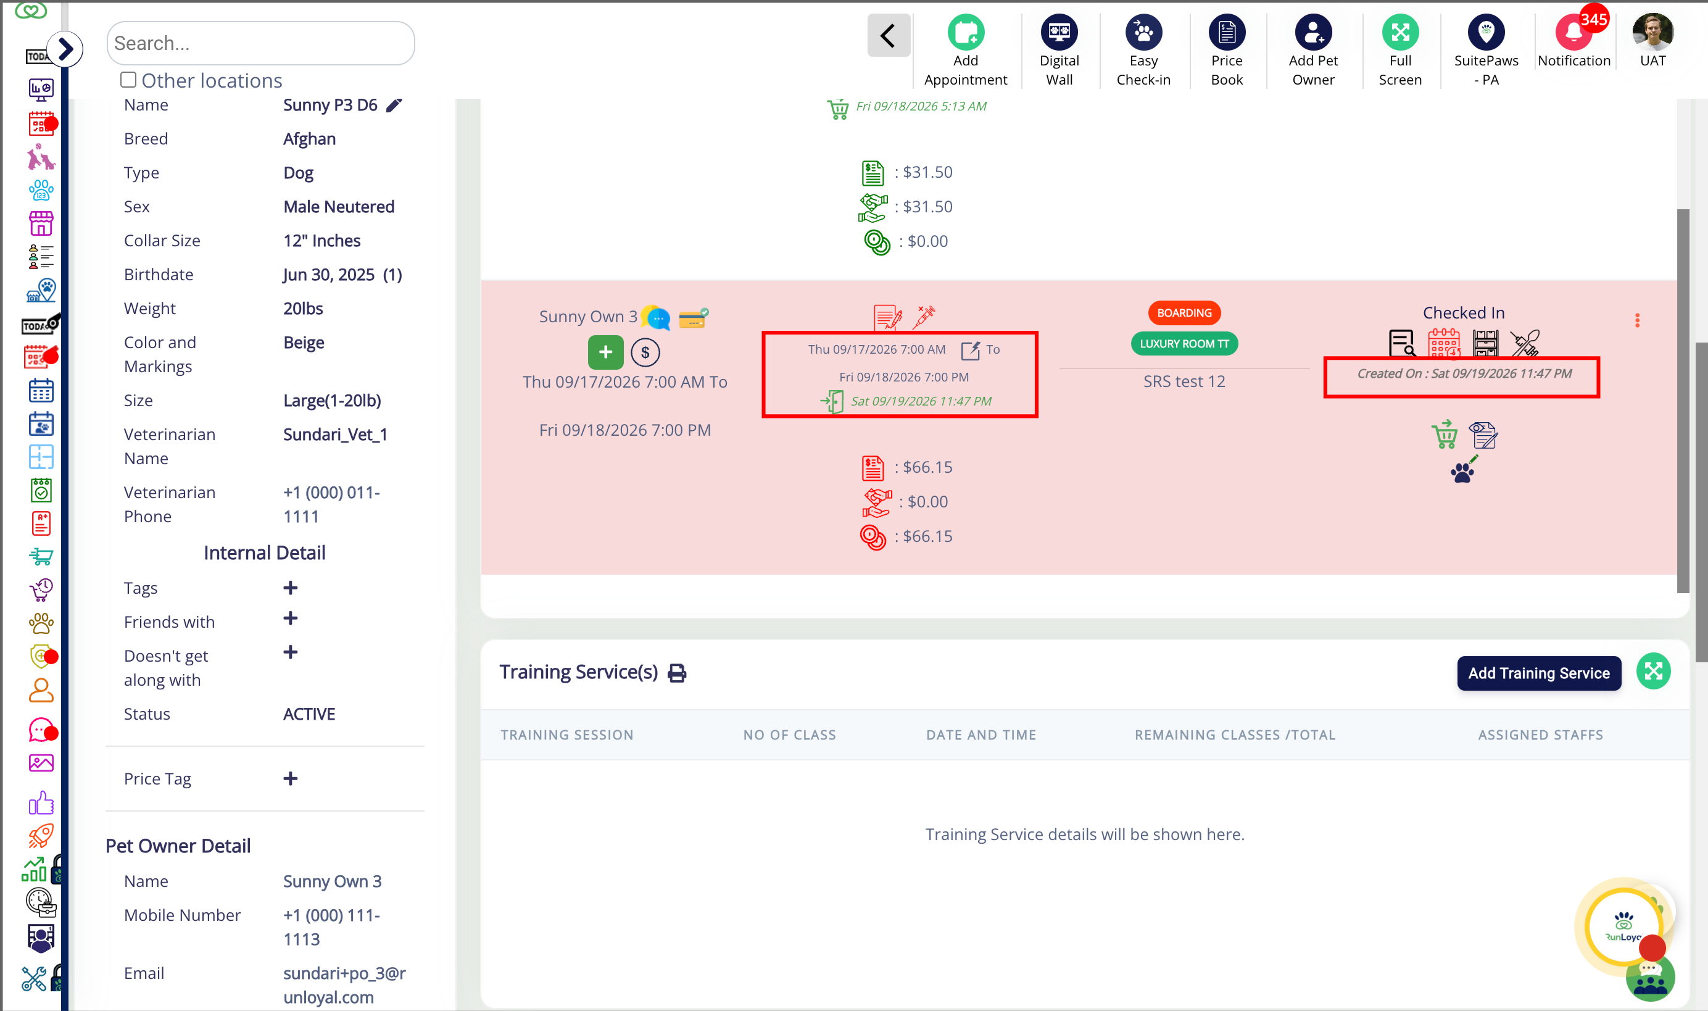Expand the left sidebar with the arrow
1708x1011 pixels.
[65, 49]
